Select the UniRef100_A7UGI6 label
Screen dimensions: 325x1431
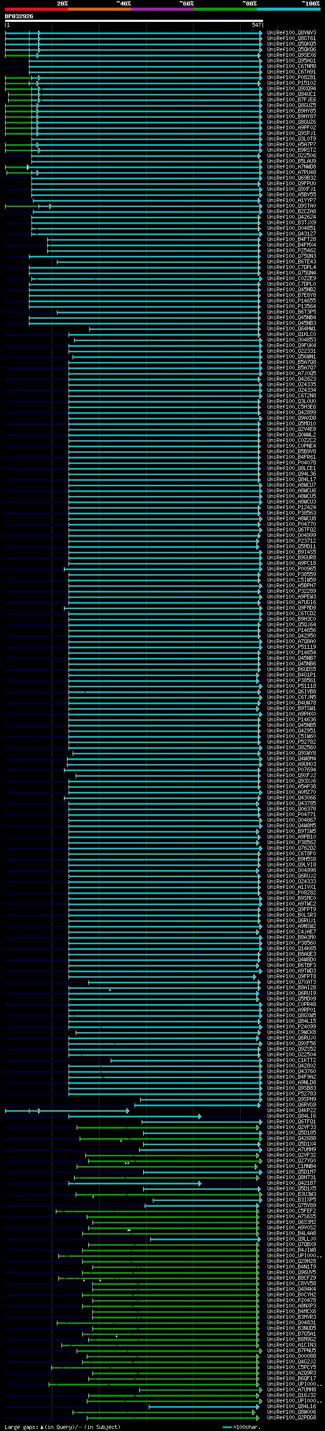[x=291, y=603]
